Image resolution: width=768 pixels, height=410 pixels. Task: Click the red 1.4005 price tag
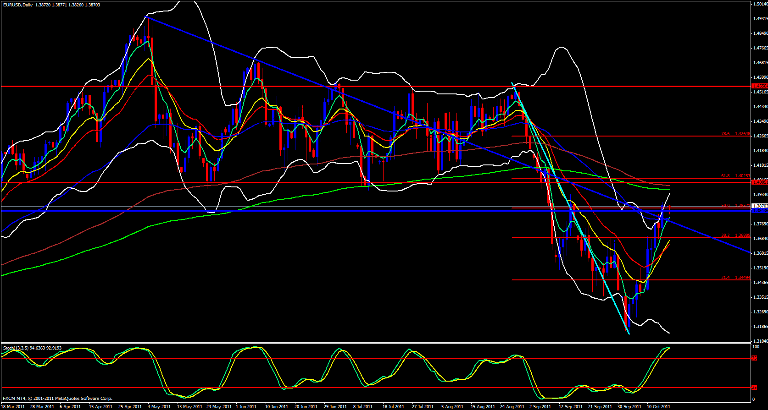tap(760, 182)
